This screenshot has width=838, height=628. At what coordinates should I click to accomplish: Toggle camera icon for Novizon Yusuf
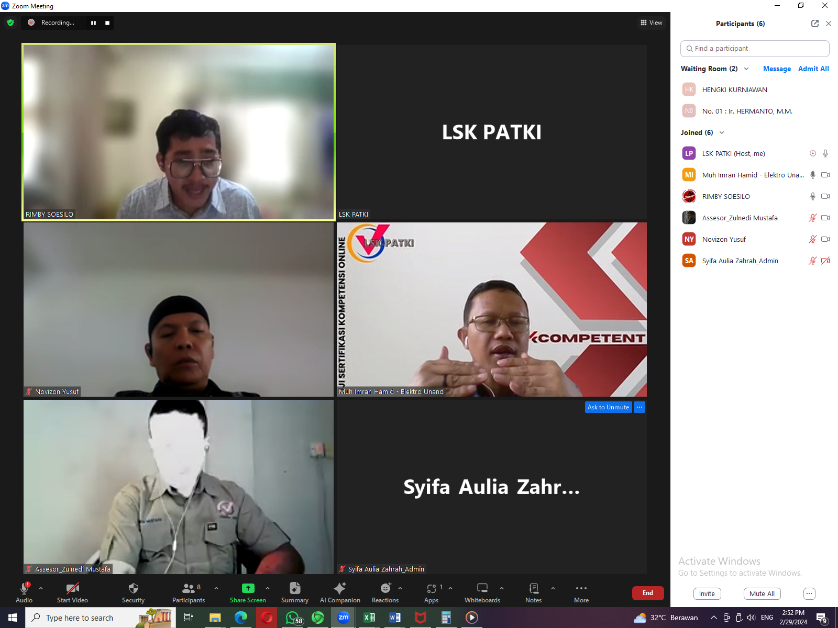[x=825, y=239]
